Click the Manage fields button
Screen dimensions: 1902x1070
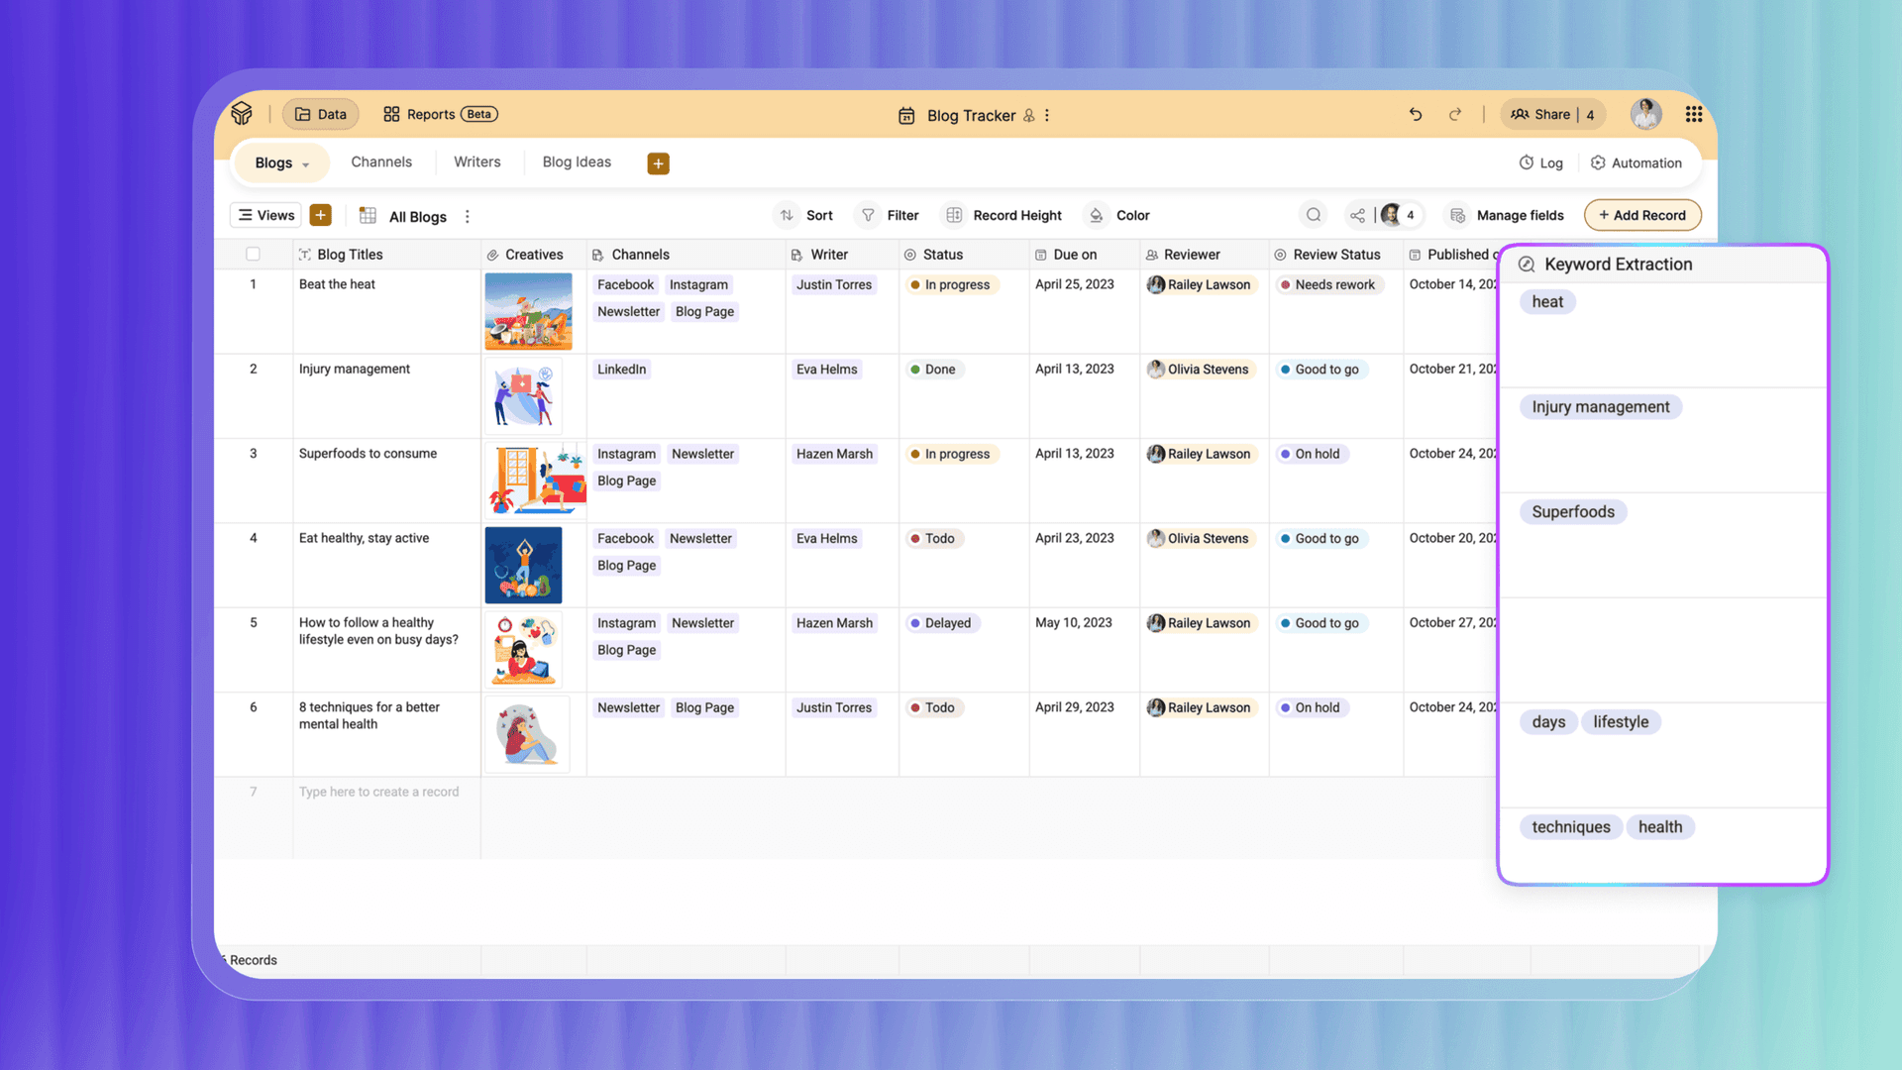point(1506,215)
